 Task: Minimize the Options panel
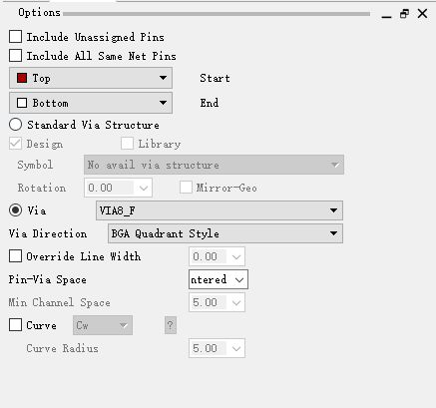click(386, 14)
